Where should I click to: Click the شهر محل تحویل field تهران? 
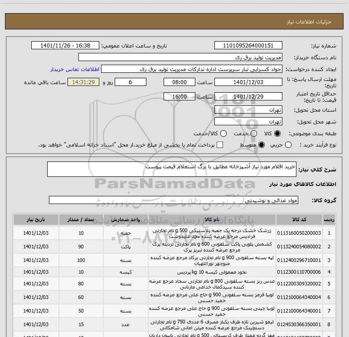pyautogui.click(x=248, y=122)
